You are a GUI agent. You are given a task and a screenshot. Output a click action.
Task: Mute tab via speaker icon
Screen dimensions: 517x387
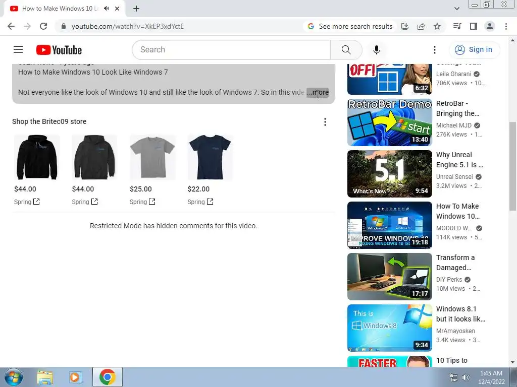pos(106,9)
